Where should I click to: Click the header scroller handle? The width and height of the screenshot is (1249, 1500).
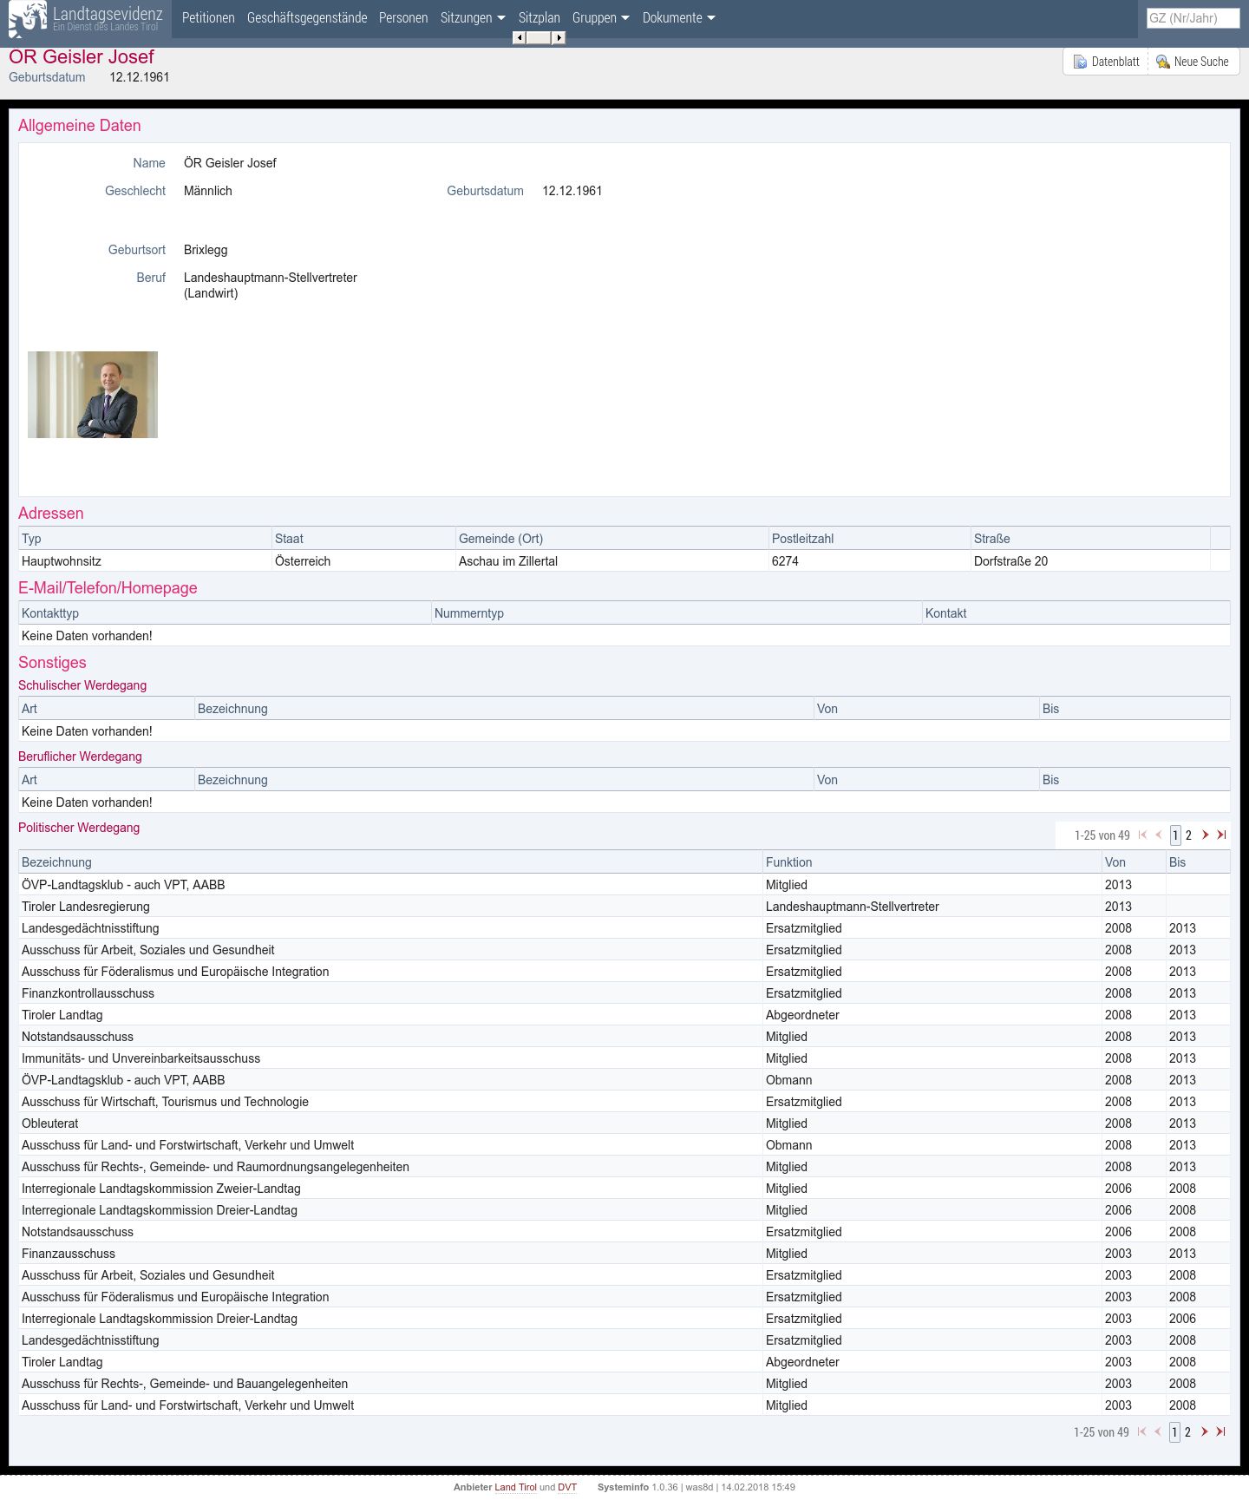pos(539,37)
